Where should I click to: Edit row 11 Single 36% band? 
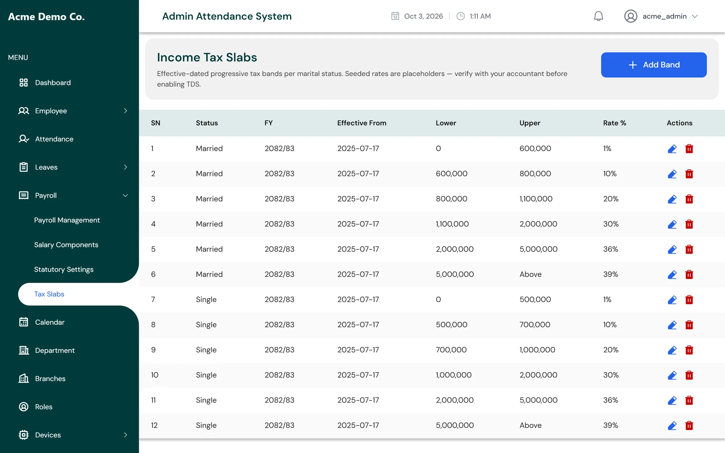[x=672, y=400]
